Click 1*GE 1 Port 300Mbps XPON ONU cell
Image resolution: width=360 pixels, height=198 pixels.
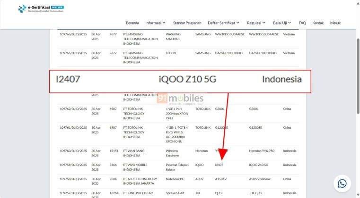pyautogui.click(x=177, y=114)
